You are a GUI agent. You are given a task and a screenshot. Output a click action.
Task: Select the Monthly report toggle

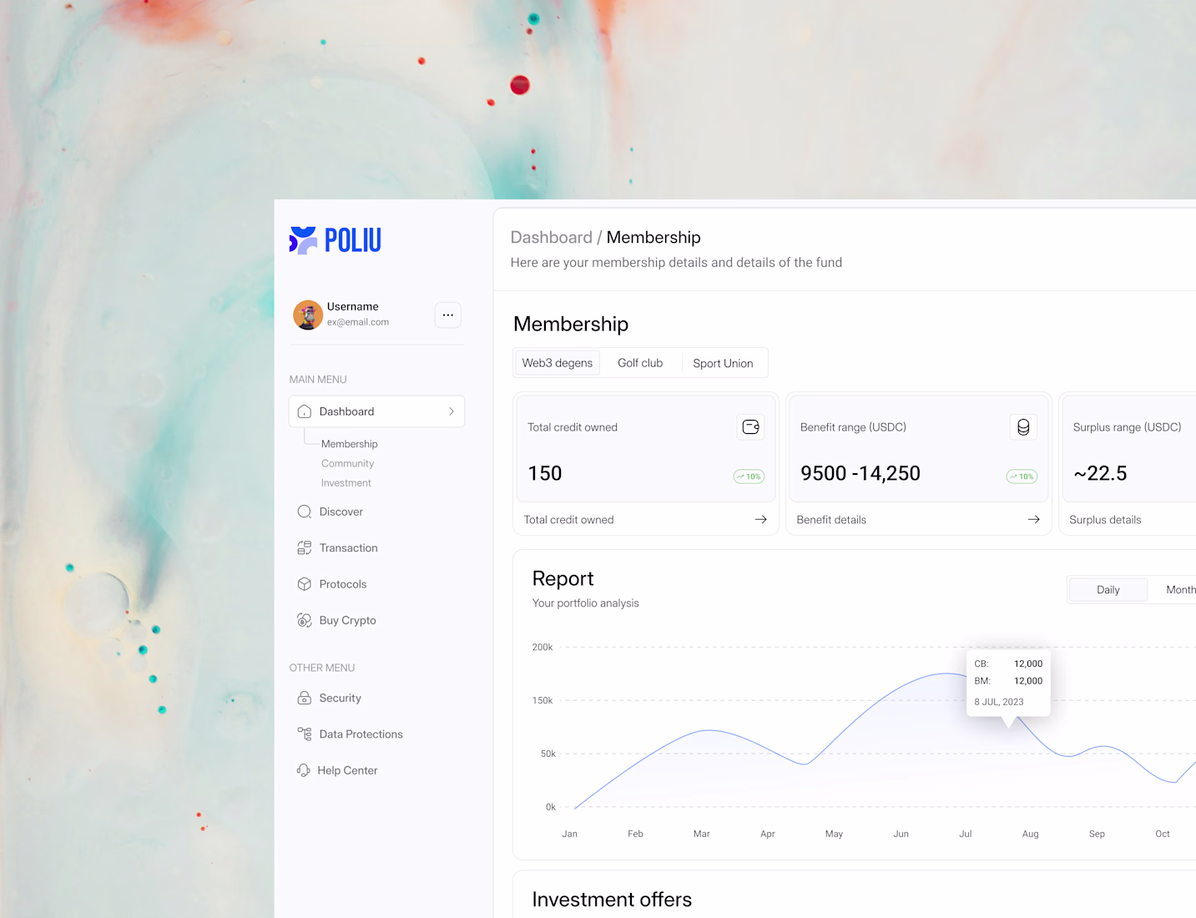click(1180, 590)
